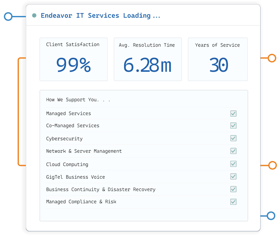Click the How We Support You heading
This screenshot has height=238, width=280.
tap(78, 100)
